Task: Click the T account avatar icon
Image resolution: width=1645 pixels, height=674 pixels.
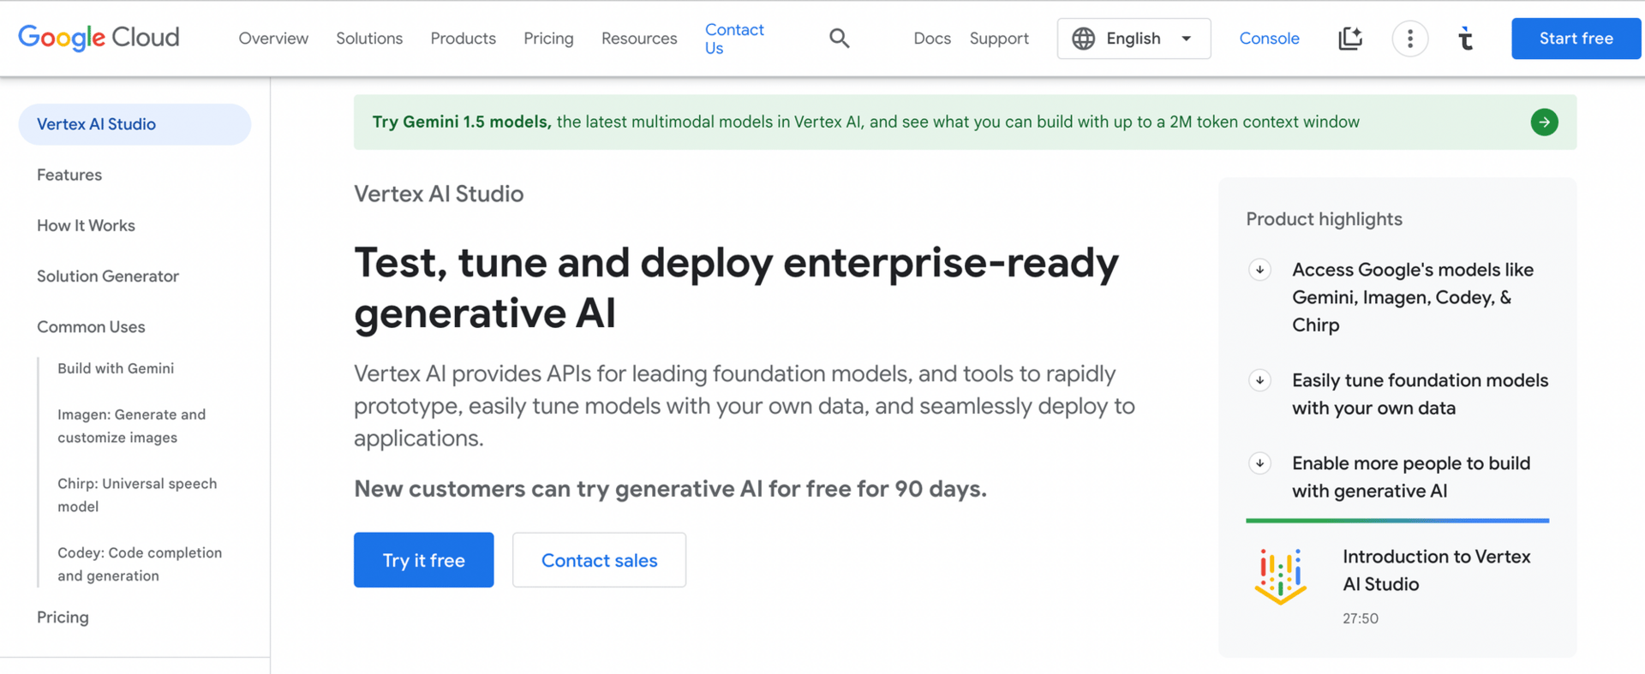Action: [1466, 39]
